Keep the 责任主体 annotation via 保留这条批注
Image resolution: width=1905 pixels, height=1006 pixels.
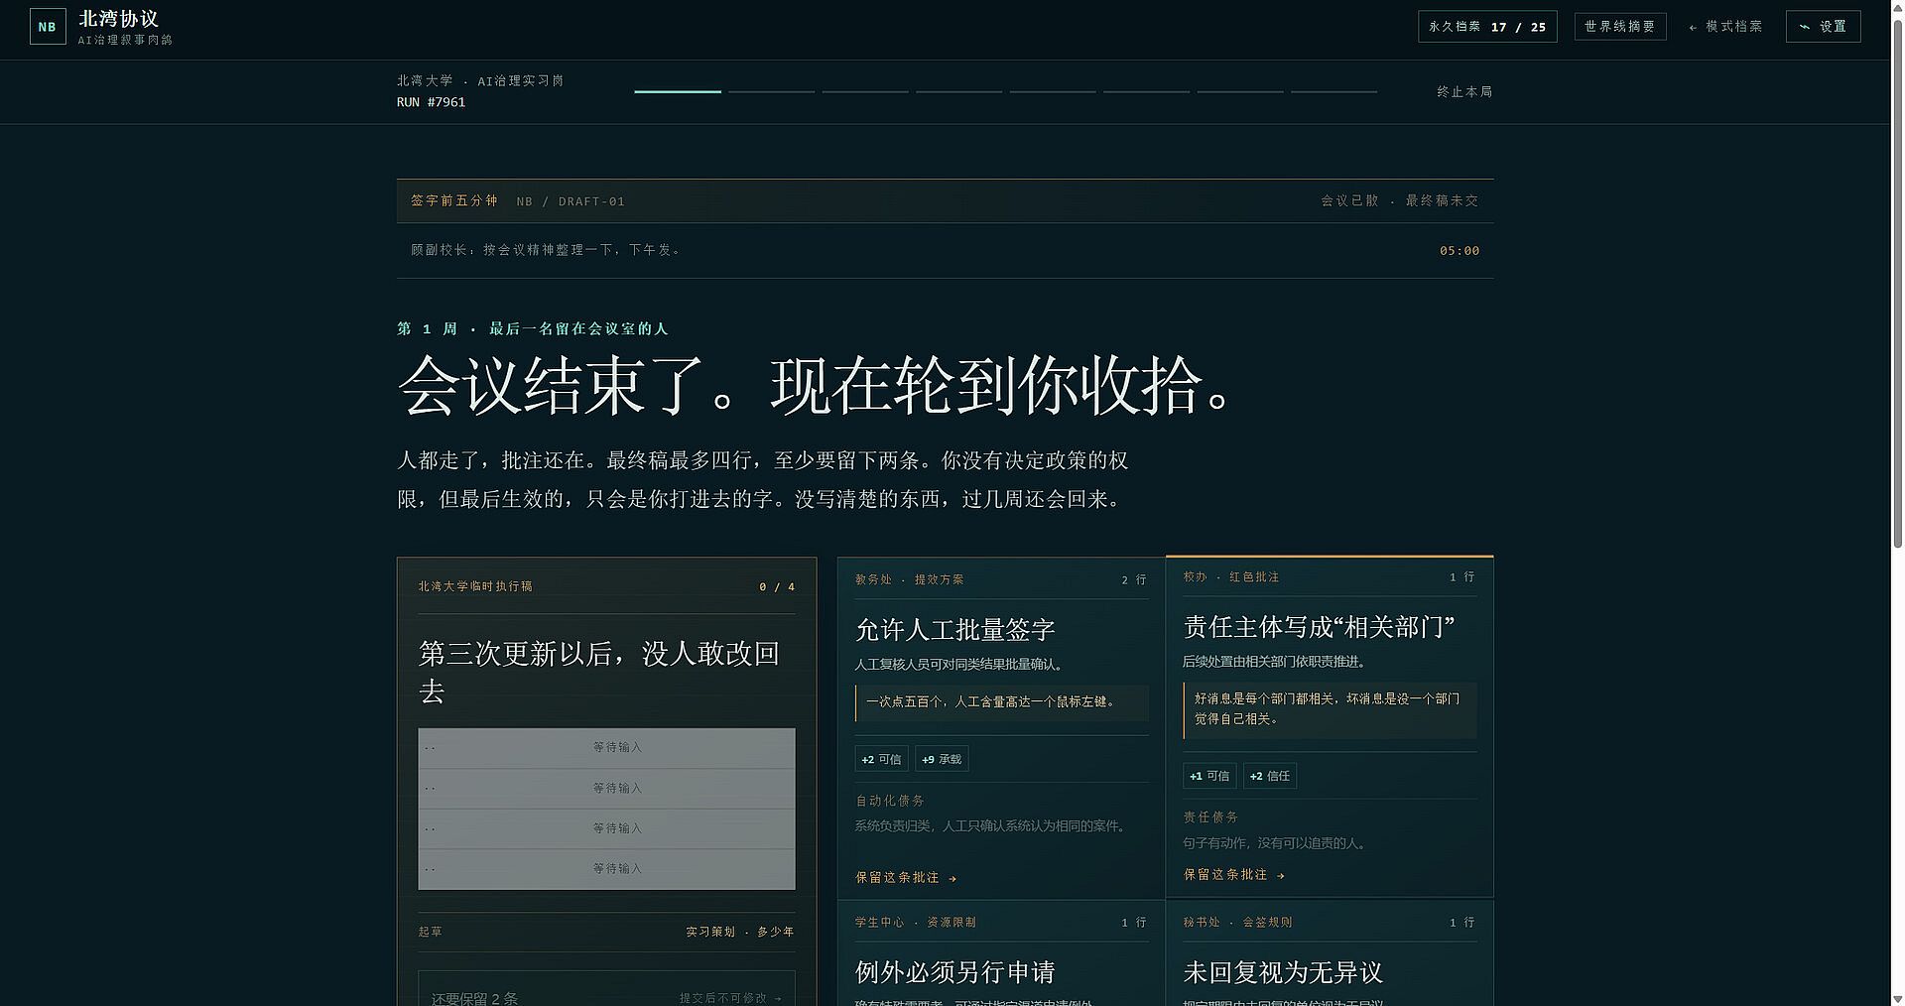1233,875
